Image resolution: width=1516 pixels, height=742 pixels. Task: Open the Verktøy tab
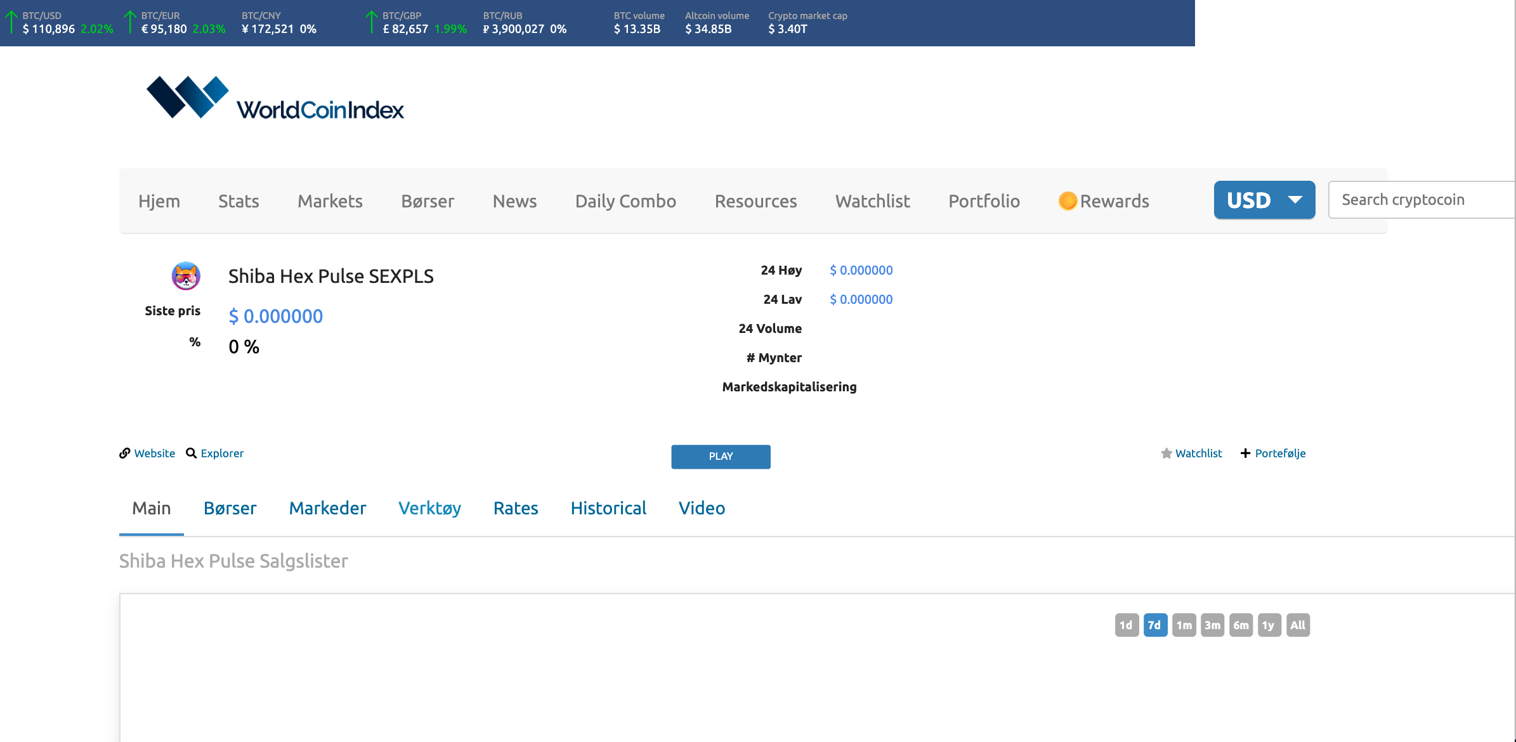click(429, 508)
